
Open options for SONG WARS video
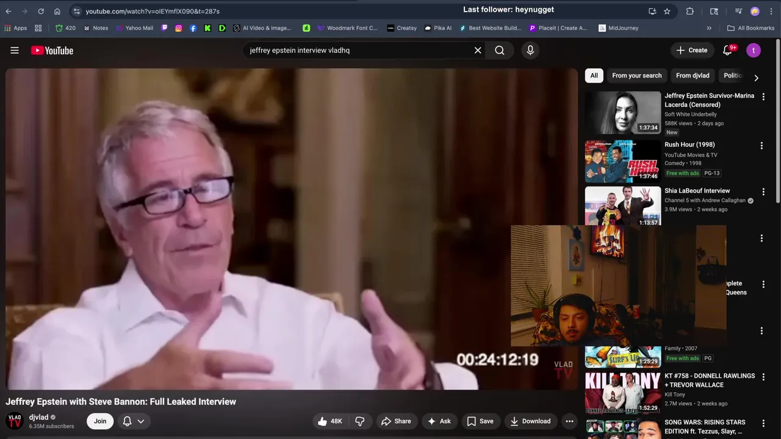pyautogui.click(x=763, y=423)
